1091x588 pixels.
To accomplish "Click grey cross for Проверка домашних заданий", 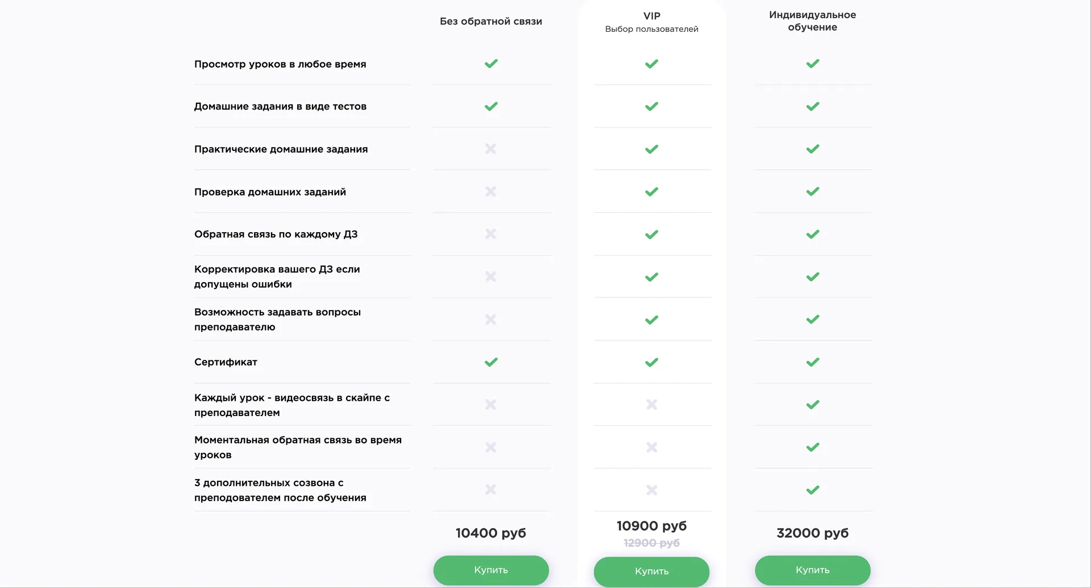I will pyautogui.click(x=491, y=192).
